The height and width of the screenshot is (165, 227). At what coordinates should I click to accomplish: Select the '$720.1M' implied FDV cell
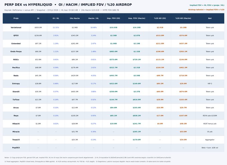pyautogui.click(x=137, y=60)
